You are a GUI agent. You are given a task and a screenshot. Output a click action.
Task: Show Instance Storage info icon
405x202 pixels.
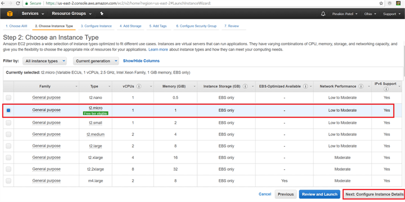click(245, 86)
